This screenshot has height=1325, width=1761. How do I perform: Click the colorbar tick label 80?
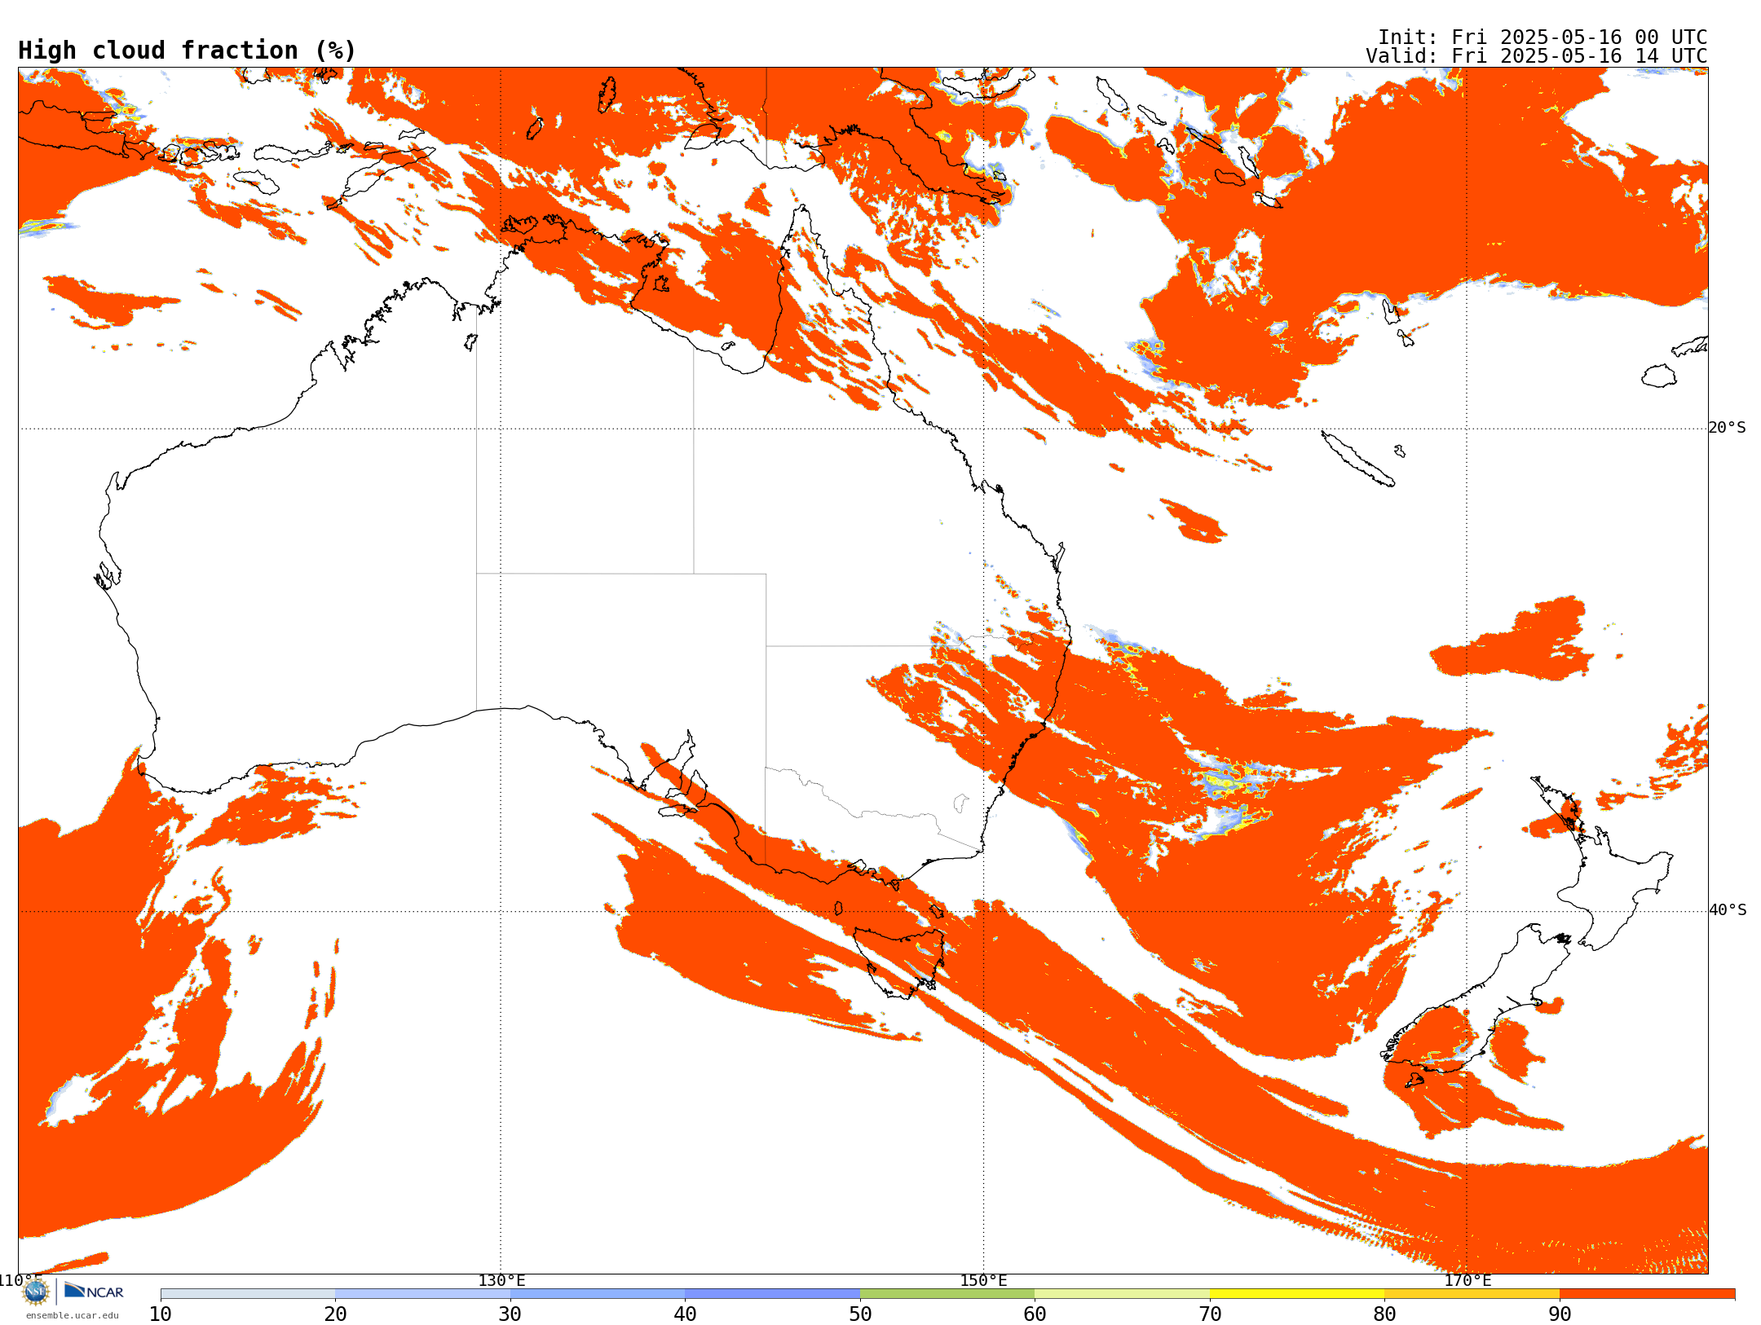1384,1314
